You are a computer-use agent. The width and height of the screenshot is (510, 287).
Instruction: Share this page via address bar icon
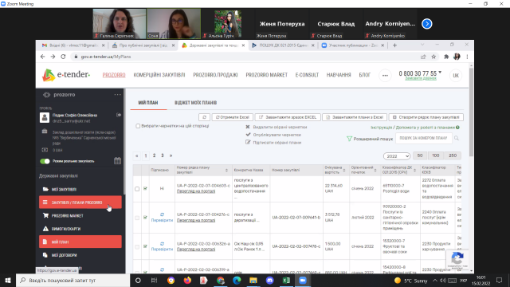[x=423, y=57]
